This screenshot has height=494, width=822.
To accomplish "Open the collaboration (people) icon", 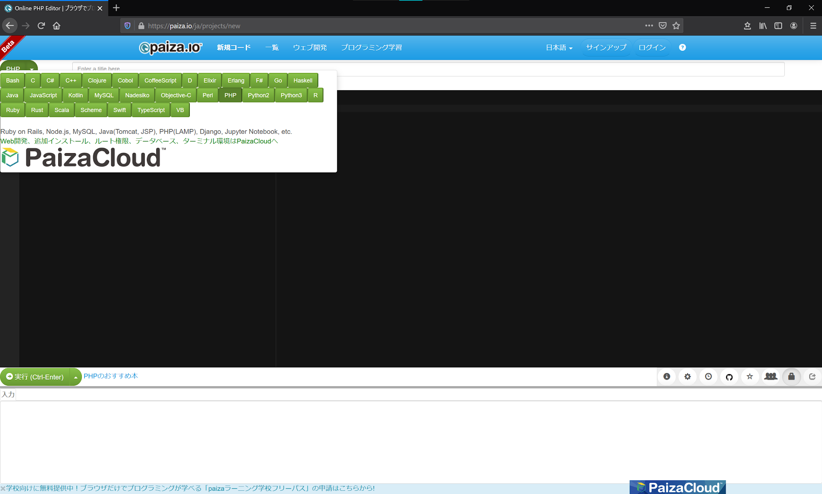I will tap(771, 377).
